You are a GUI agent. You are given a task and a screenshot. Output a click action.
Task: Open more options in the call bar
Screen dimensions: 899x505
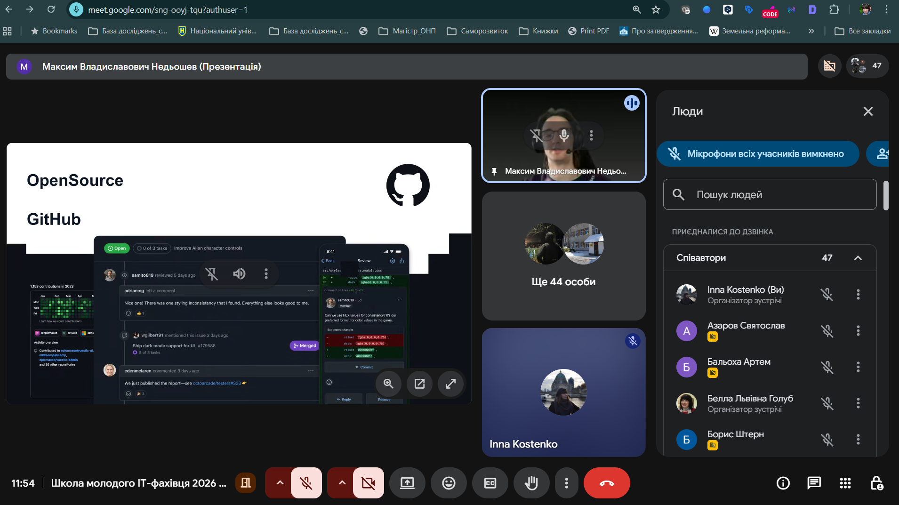click(x=566, y=483)
